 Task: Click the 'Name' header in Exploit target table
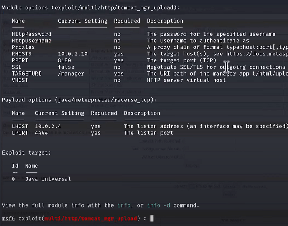pyautogui.click(x=32, y=166)
